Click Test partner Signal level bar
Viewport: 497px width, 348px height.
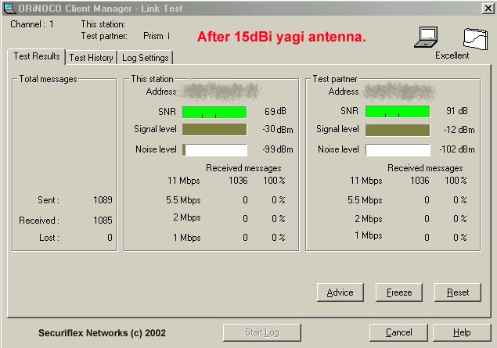(x=398, y=130)
